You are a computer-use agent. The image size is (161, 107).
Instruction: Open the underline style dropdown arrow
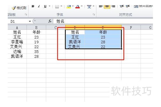(x=49, y=6)
